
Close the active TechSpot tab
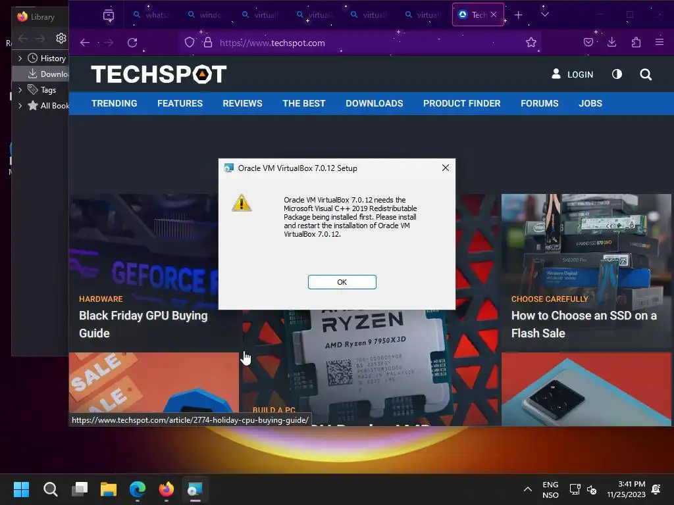click(x=494, y=14)
